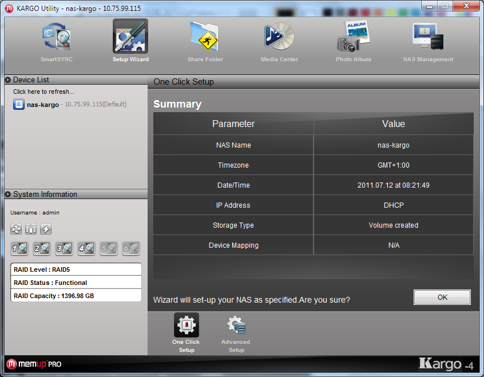
Task: Click the KARGO Utility title bar logo
Action: coord(9,9)
